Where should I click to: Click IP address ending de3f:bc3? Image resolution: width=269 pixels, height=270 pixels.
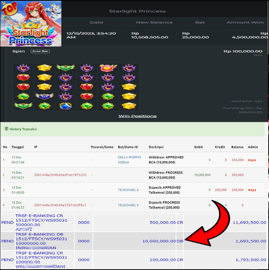click(60, 205)
